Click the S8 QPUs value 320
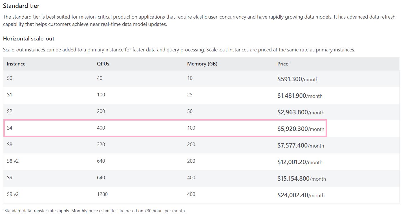This screenshot has width=402, height=215. point(101,144)
